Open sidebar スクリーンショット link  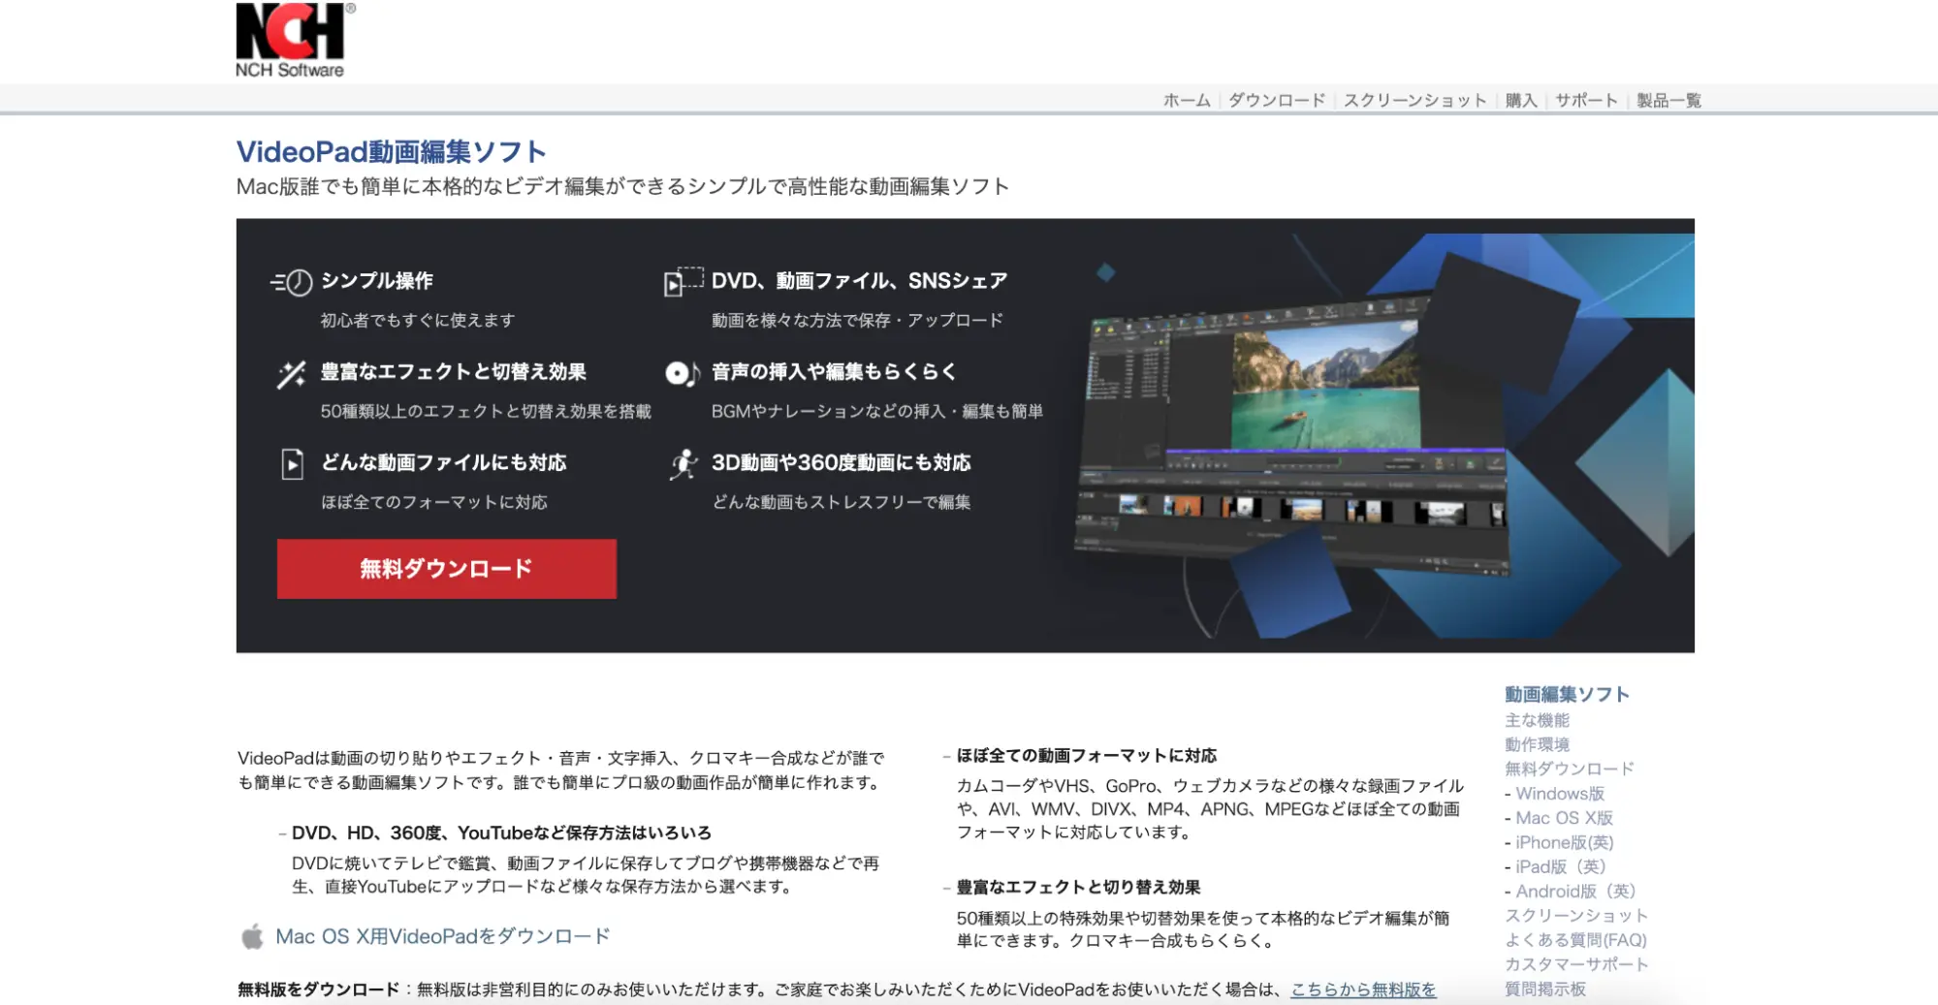pyautogui.click(x=1576, y=915)
